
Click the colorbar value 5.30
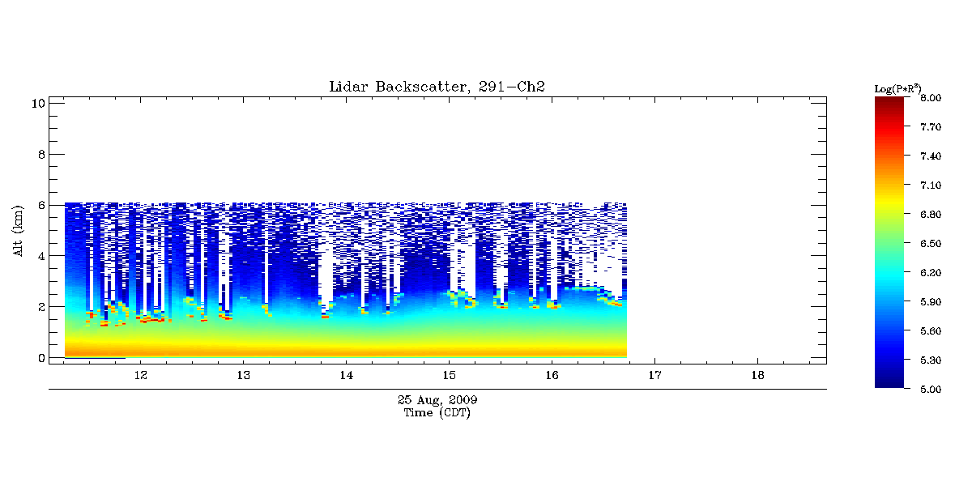point(930,360)
